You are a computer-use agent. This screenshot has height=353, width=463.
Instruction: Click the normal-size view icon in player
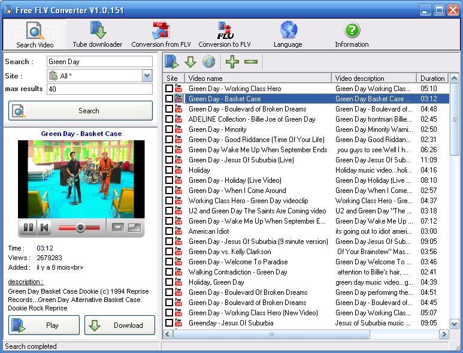pyautogui.click(x=118, y=227)
